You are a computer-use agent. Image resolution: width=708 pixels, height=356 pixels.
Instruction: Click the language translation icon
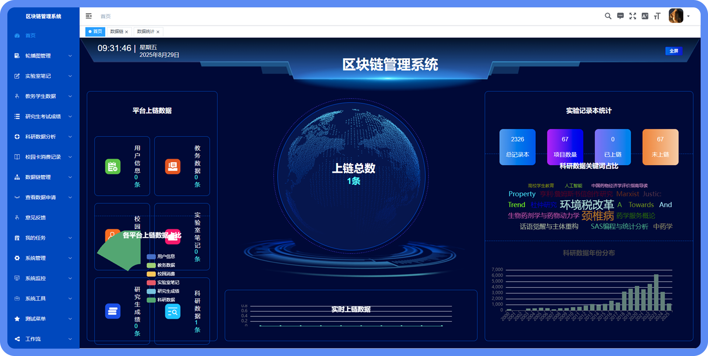coord(645,16)
